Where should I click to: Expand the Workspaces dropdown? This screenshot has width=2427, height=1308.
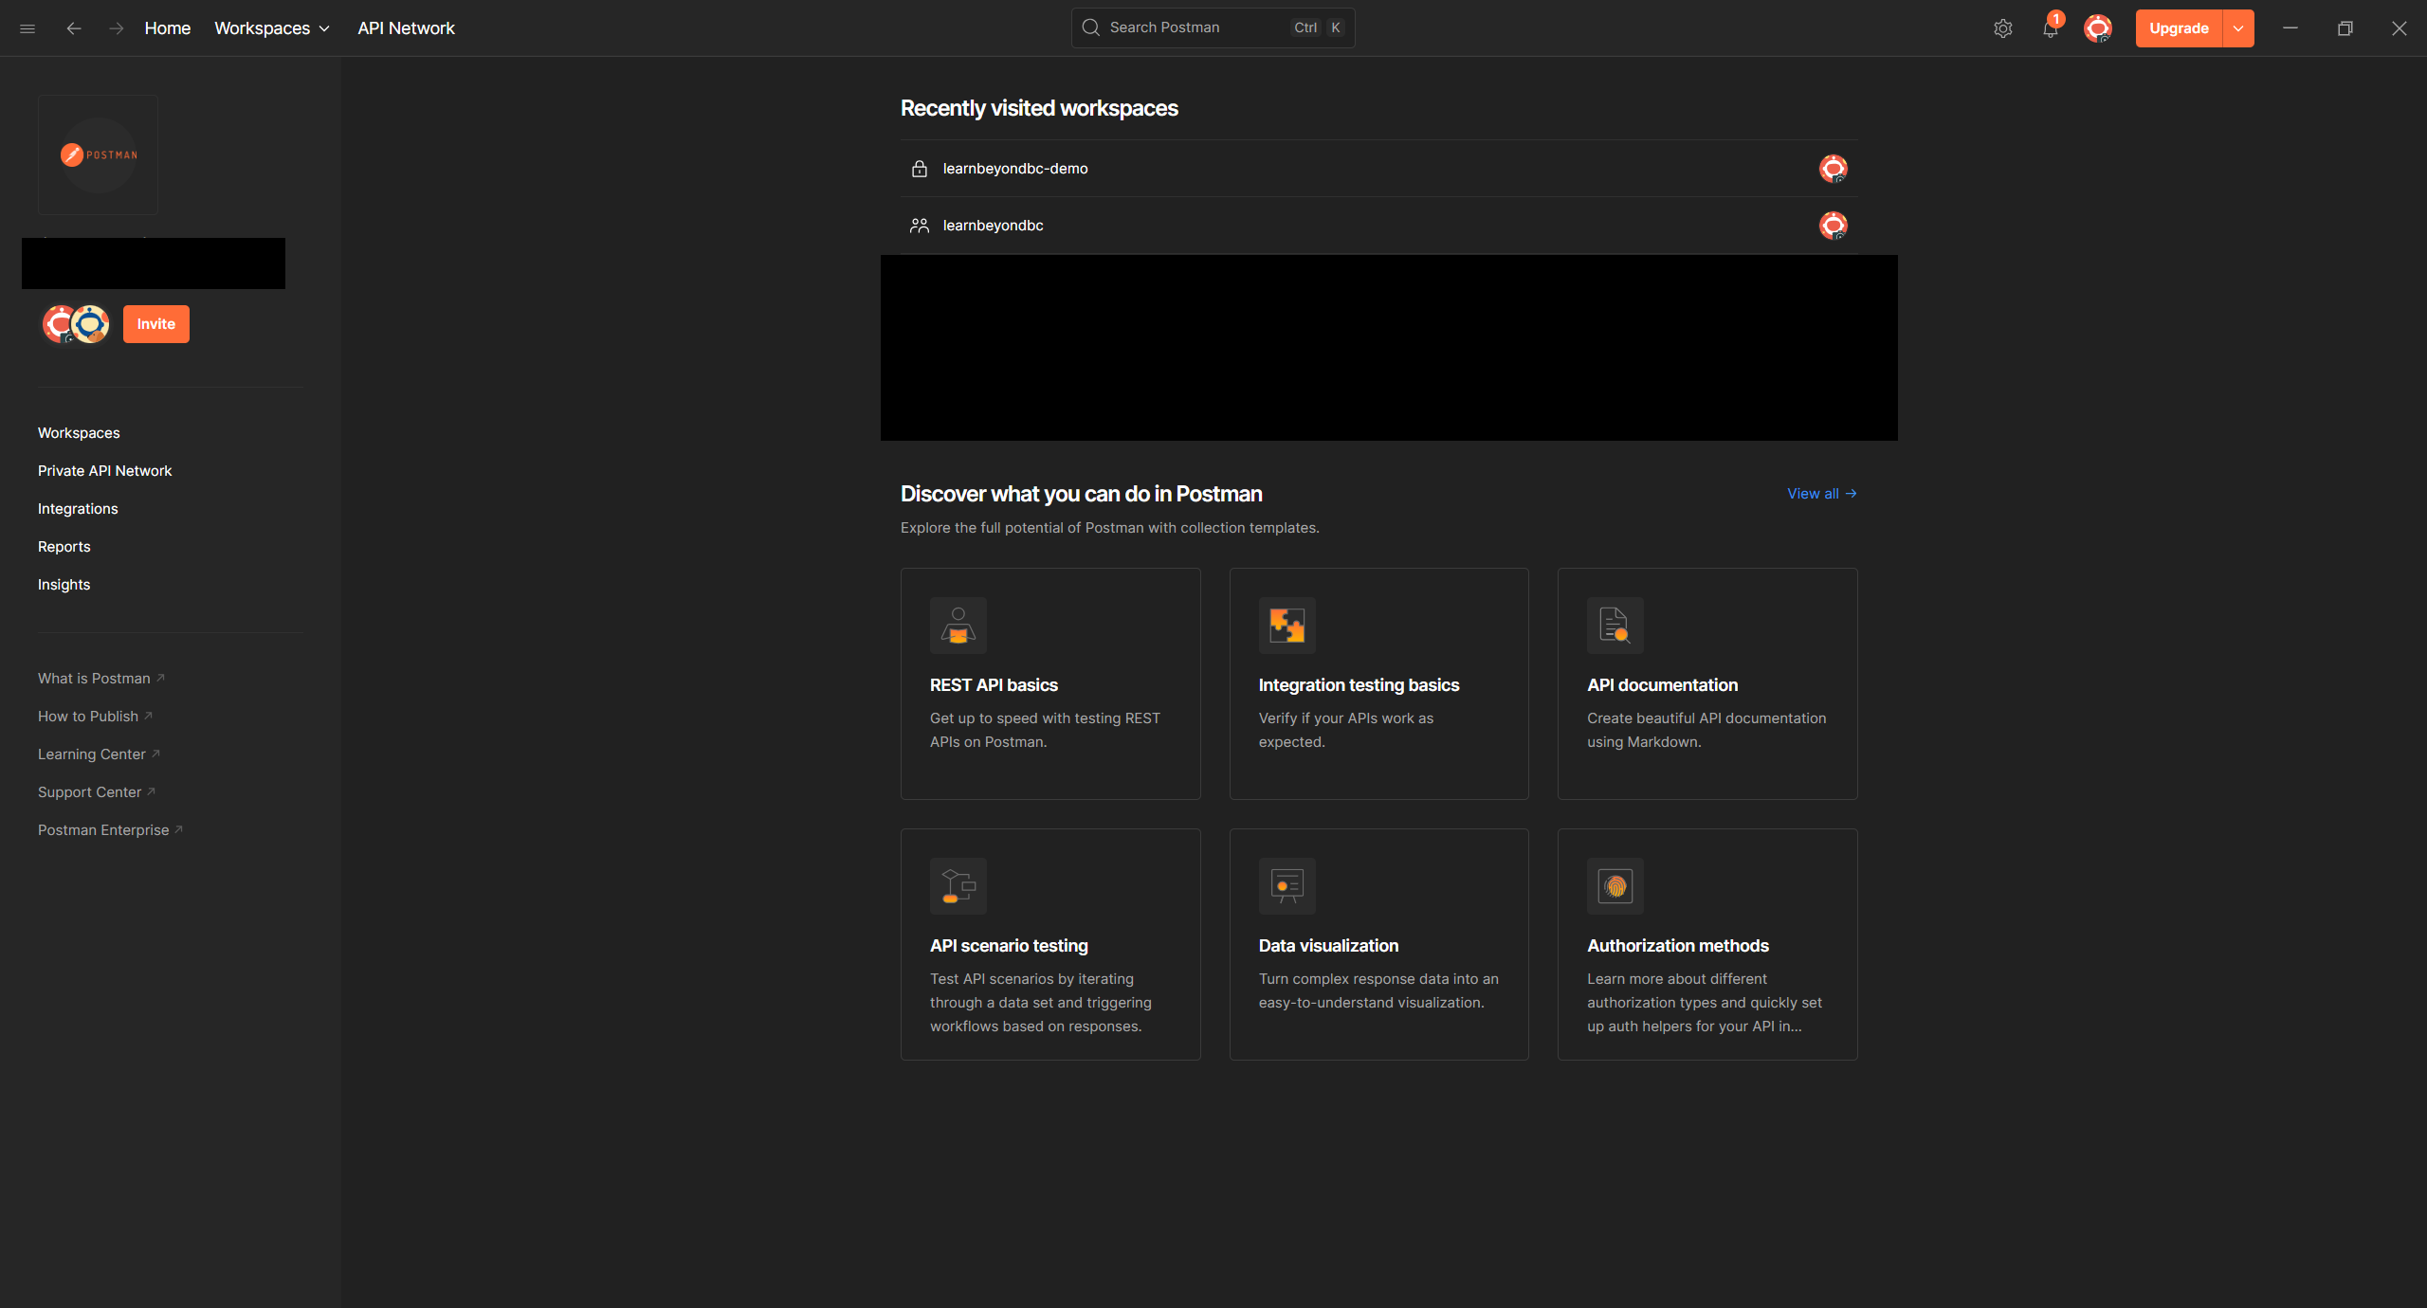click(272, 28)
